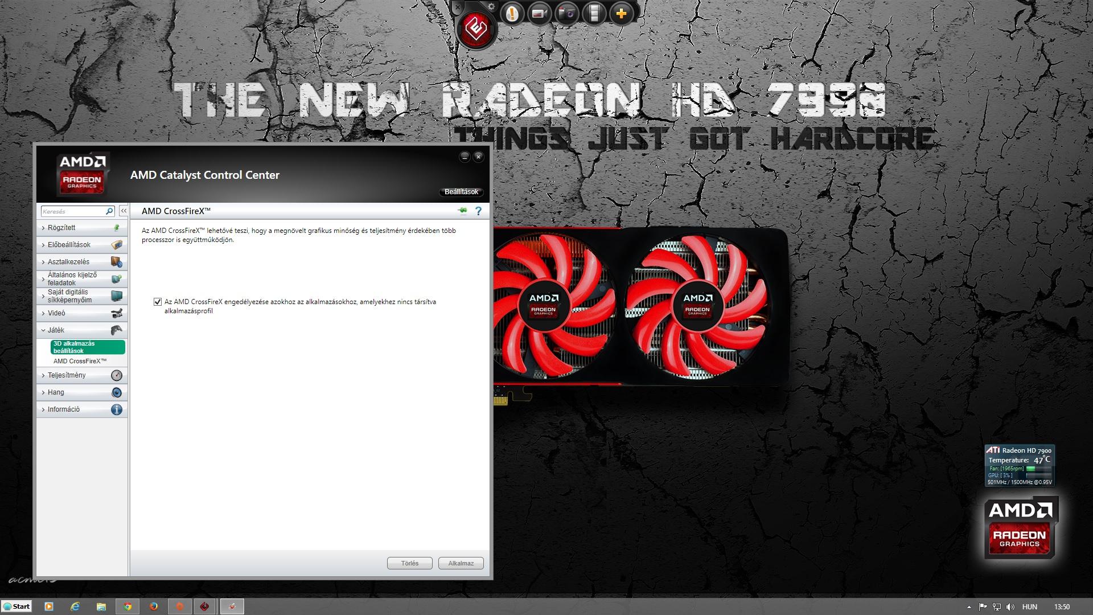
Task: Click the presets icon beside Előbeállítások
Action: point(117,245)
